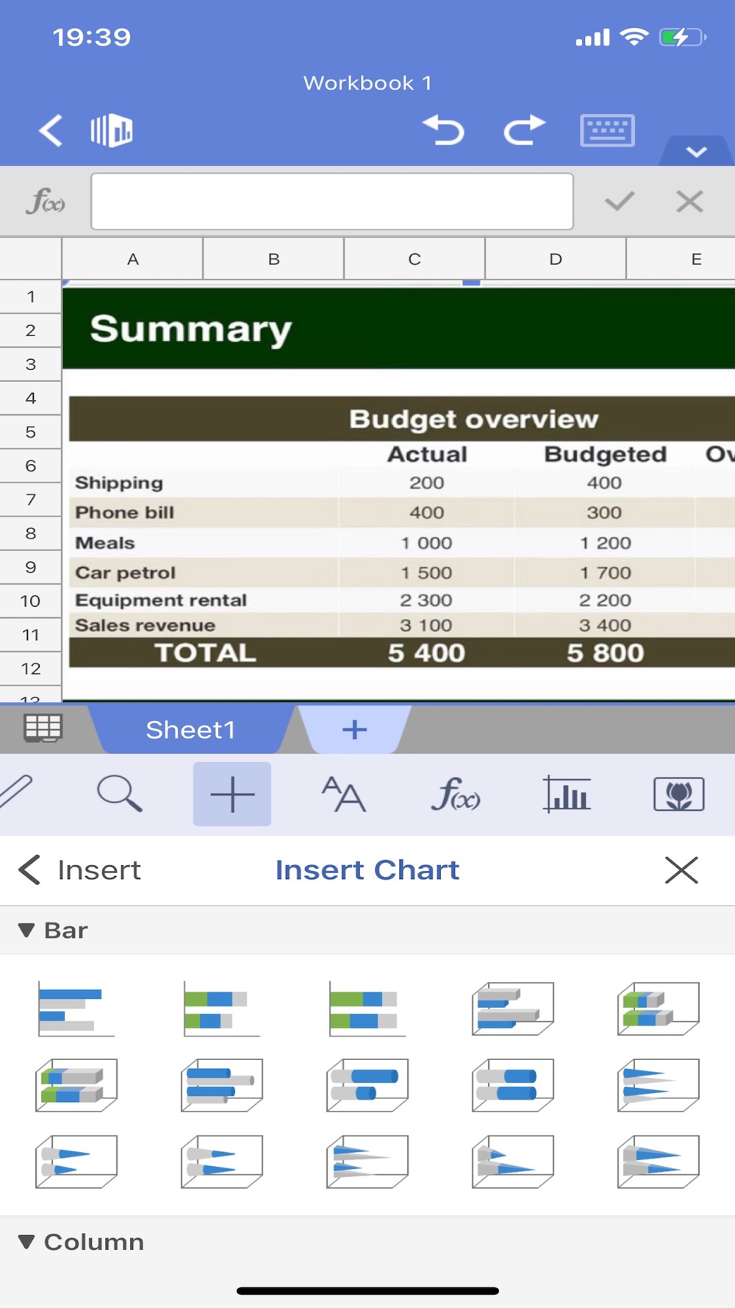Viewport: 735px width, 1308px height.
Task: Select row 10 header
Action: 31,601
